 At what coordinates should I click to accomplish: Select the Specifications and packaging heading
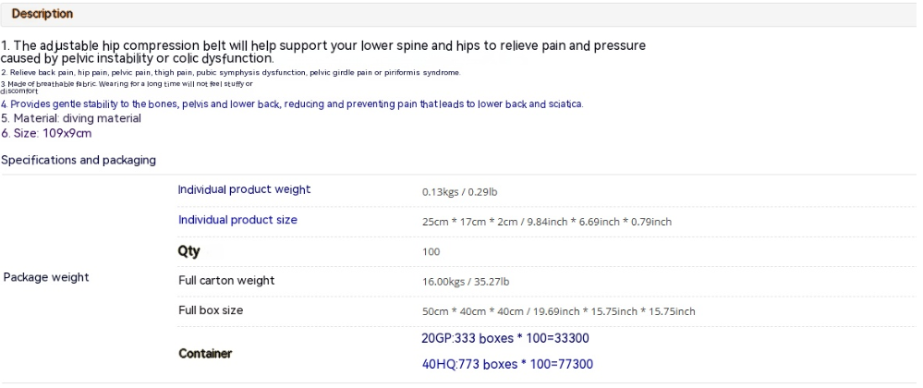(79, 160)
